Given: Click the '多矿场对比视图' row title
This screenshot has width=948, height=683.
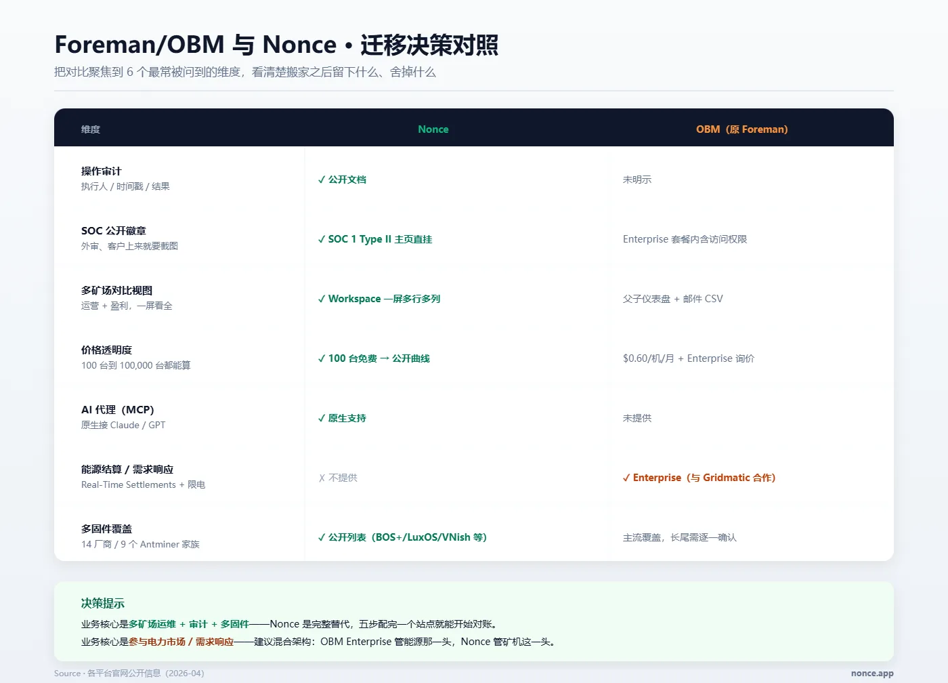Looking at the screenshot, I should (x=117, y=291).
